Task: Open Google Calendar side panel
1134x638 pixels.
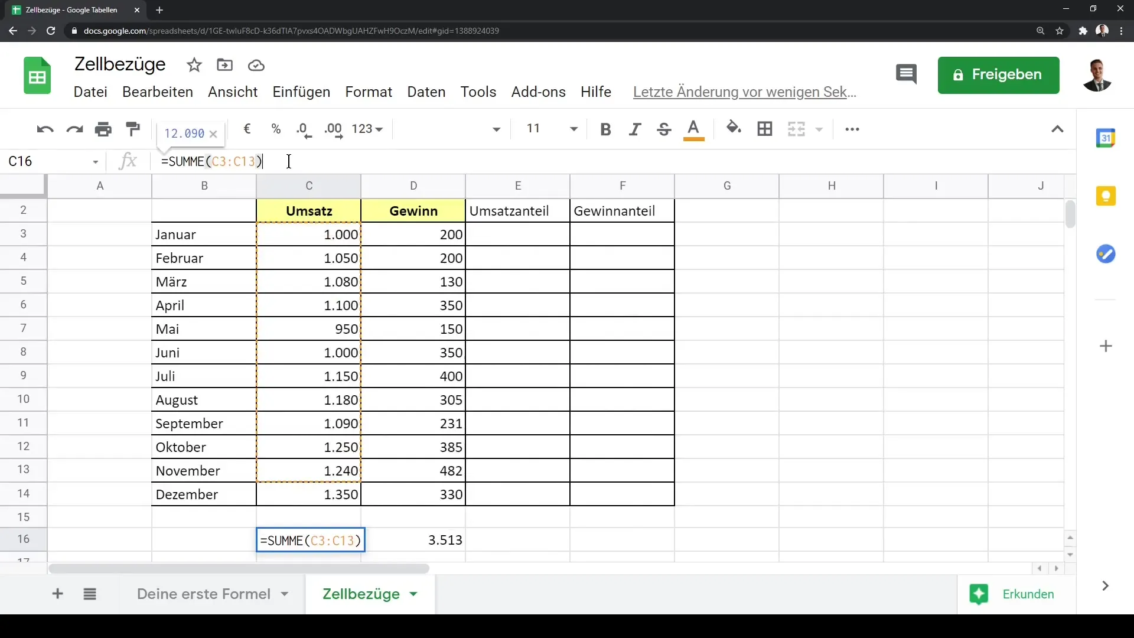Action: (x=1106, y=138)
